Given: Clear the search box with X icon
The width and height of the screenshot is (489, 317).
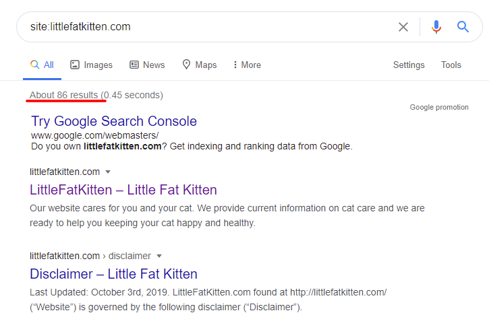Looking at the screenshot, I should pyautogui.click(x=403, y=27).
